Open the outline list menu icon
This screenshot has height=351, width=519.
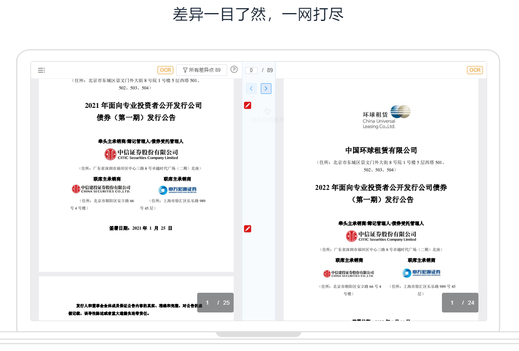41,70
